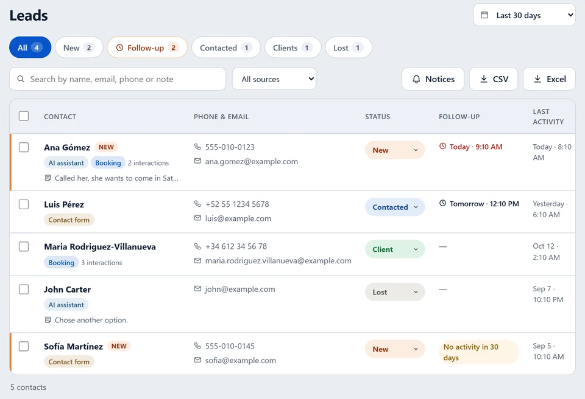Click phone icon next to 555-010-0145
The height and width of the screenshot is (399, 585).
[x=197, y=345]
